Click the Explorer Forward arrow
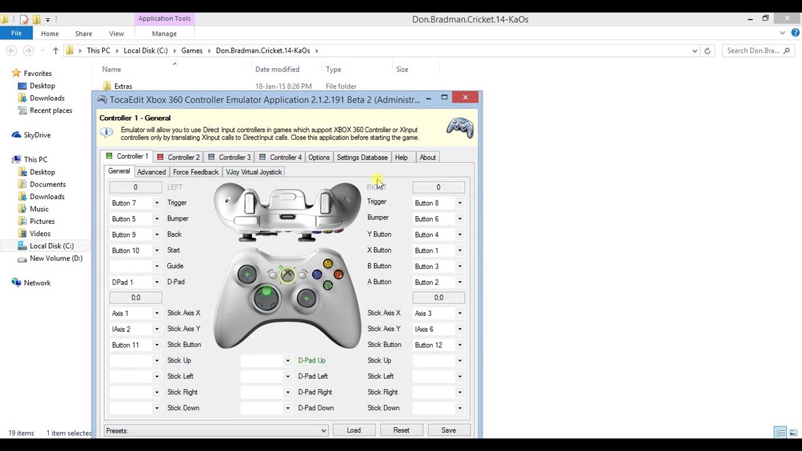Image resolution: width=802 pixels, height=451 pixels. [28, 51]
